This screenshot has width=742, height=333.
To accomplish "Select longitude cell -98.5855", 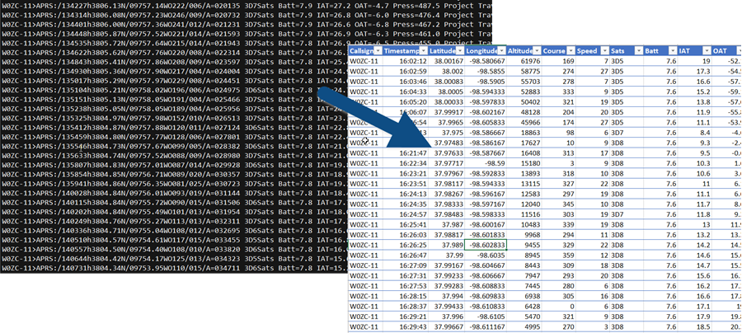I will point(485,71).
